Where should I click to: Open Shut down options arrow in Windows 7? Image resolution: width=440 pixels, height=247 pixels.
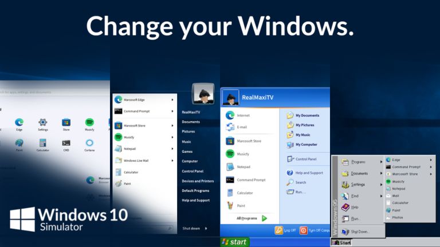click(206, 229)
